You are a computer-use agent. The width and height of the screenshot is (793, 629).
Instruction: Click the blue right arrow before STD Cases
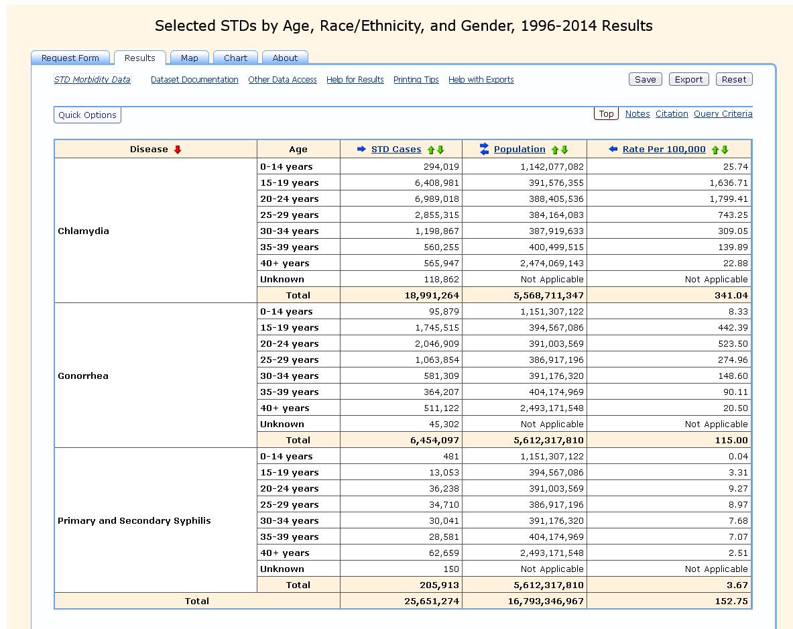tap(361, 150)
